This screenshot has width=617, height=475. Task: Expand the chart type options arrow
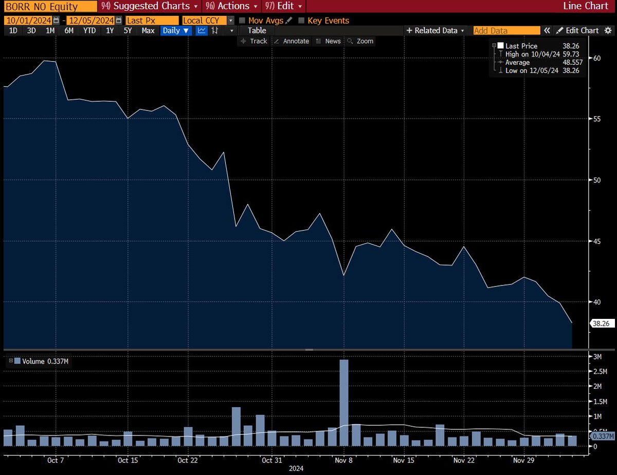pyautogui.click(x=232, y=31)
